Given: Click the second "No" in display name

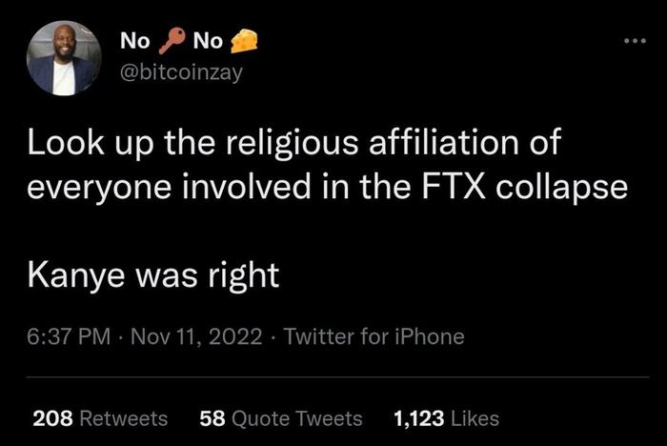Looking at the screenshot, I should click(x=209, y=41).
